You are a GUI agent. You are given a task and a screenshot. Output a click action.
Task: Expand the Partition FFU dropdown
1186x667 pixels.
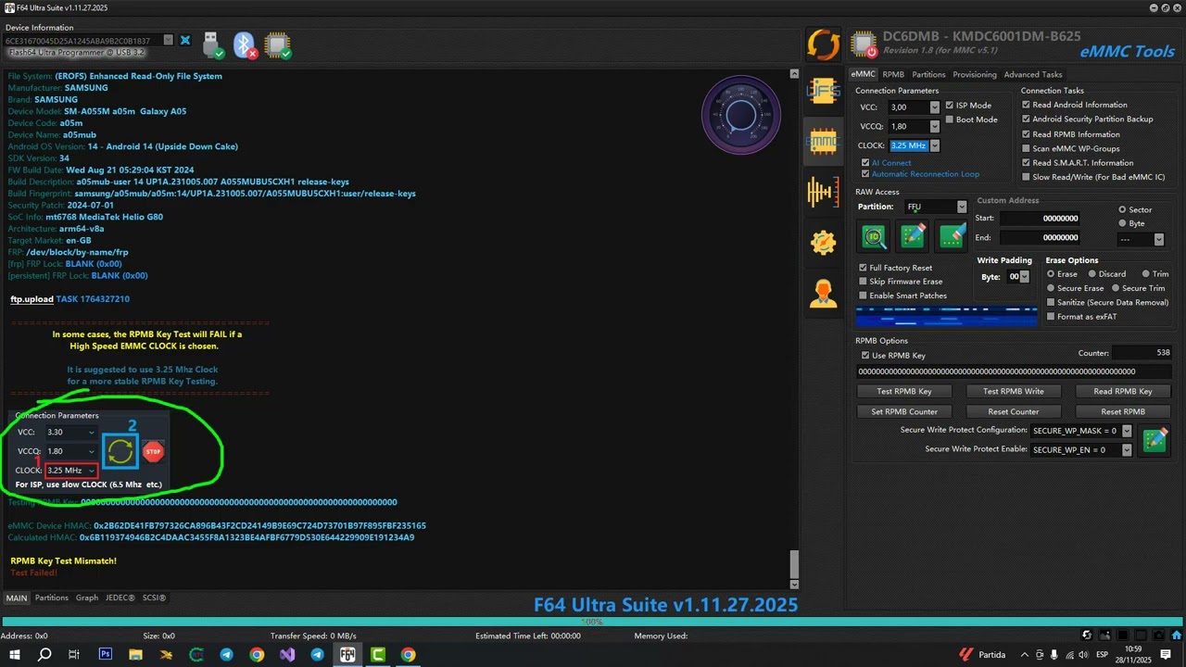click(962, 207)
